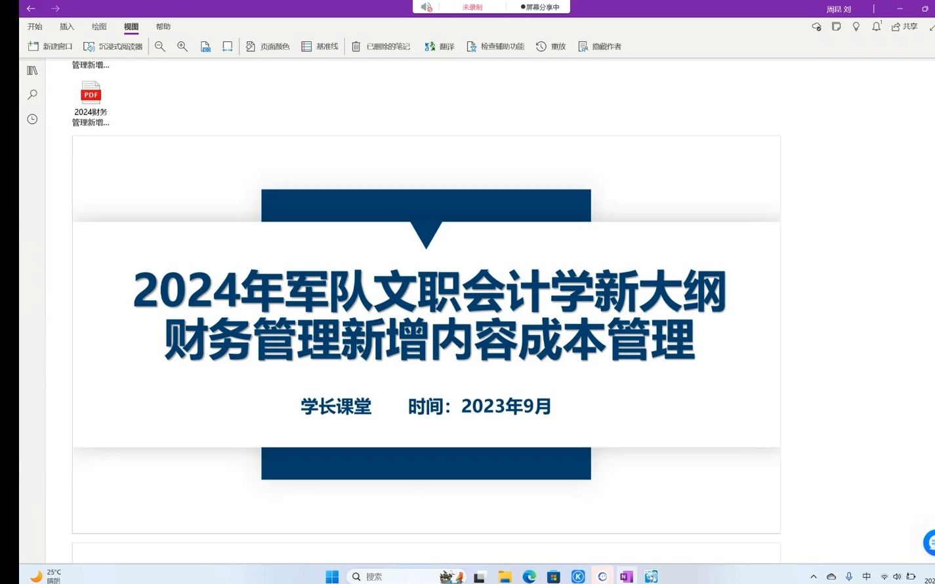The height and width of the screenshot is (584, 935).
Task: Open the Windows Start menu
Action: click(x=332, y=577)
